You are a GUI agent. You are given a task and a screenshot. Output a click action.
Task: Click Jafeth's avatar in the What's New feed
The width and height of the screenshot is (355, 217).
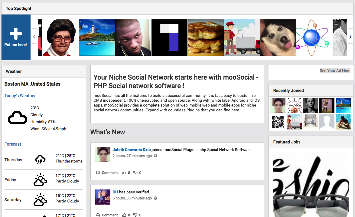tap(103, 155)
